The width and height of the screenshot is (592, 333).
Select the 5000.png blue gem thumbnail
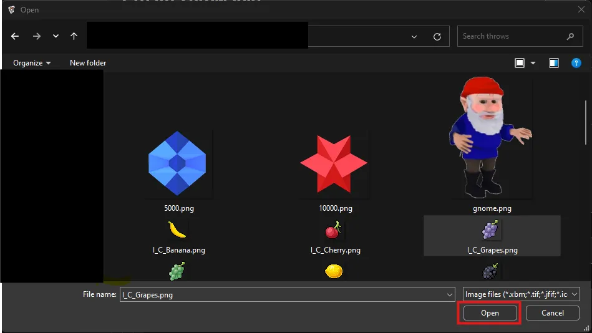tap(177, 163)
